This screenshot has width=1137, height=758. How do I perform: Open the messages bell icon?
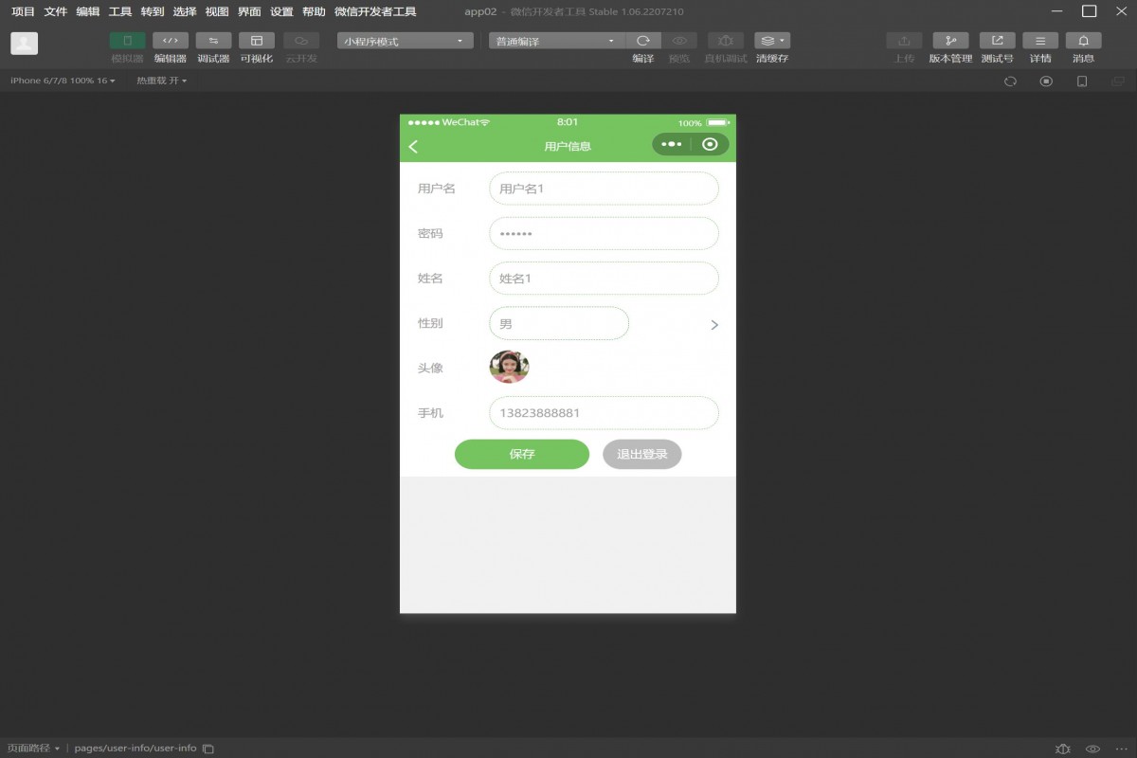1083,41
